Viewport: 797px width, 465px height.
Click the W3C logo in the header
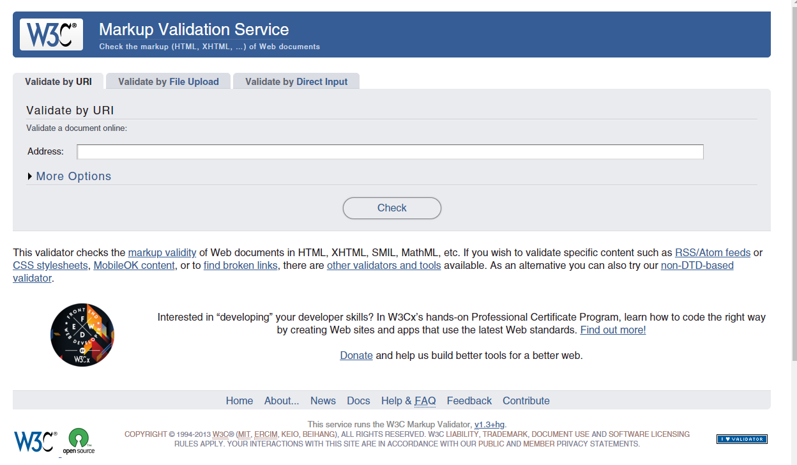[51, 34]
